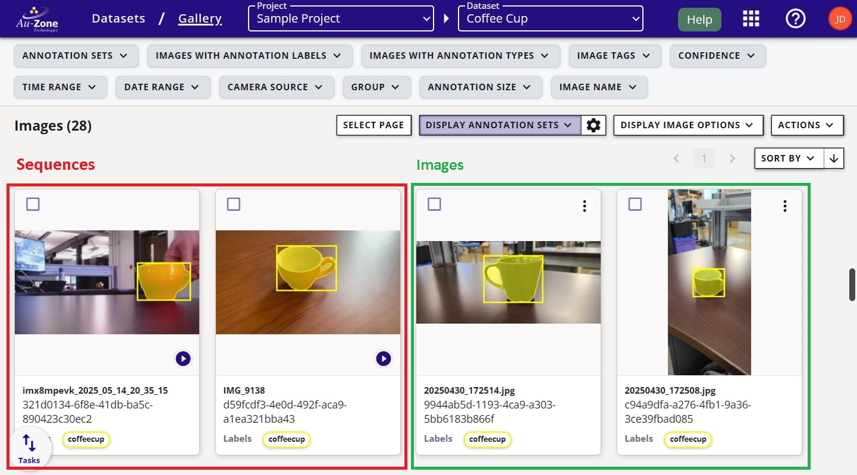Select the checkbox on the imx8mpevk sequence card
Screen dimensions: 857x475
[x=33, y=204]
